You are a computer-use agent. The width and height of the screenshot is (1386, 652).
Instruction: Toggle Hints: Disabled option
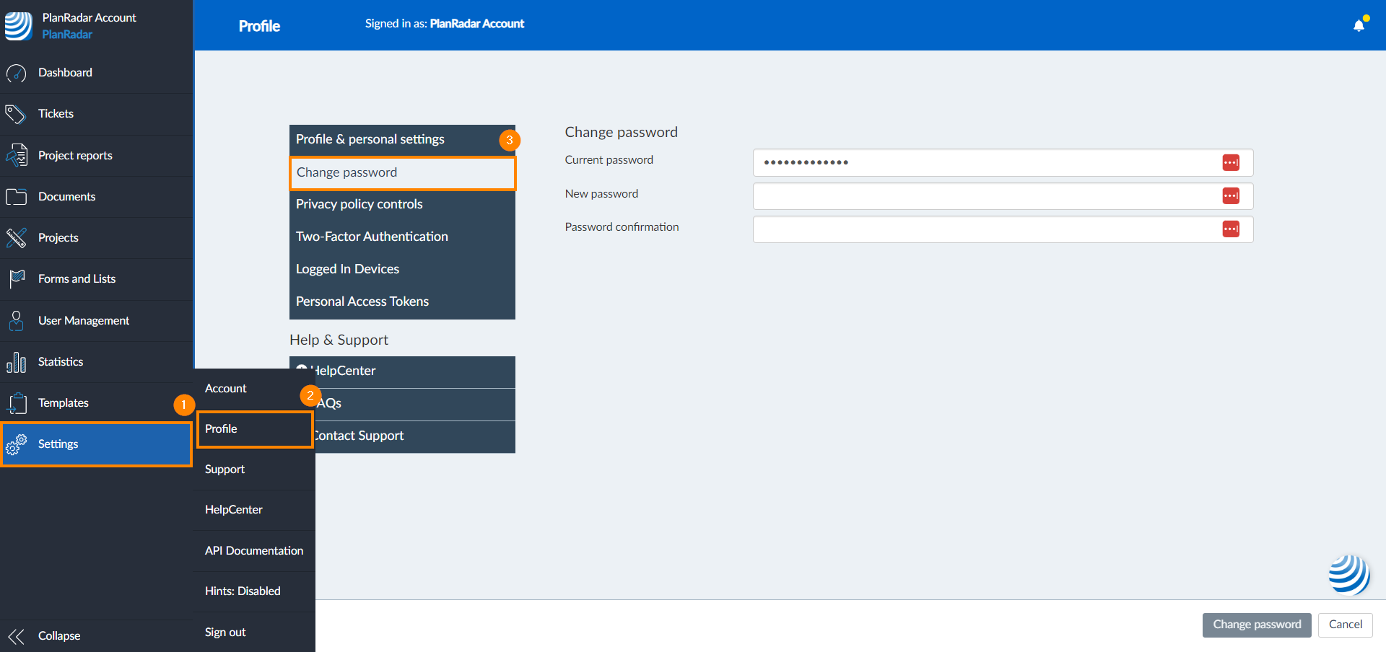[243, 591]
